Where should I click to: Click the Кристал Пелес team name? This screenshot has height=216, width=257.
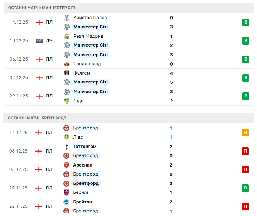pyautogui.click(x=90, y=18)
